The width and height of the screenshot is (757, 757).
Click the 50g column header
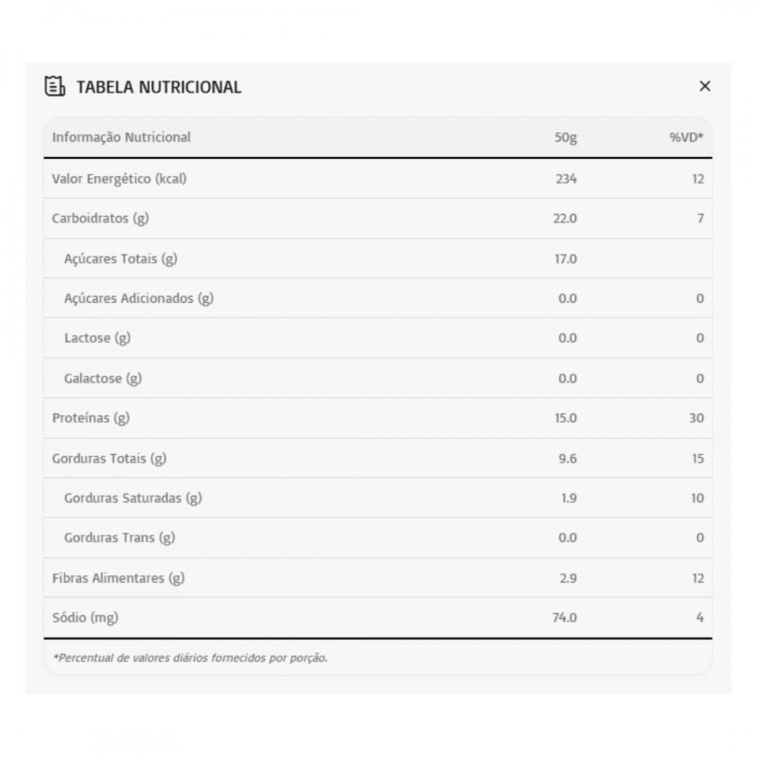point(566,138)
